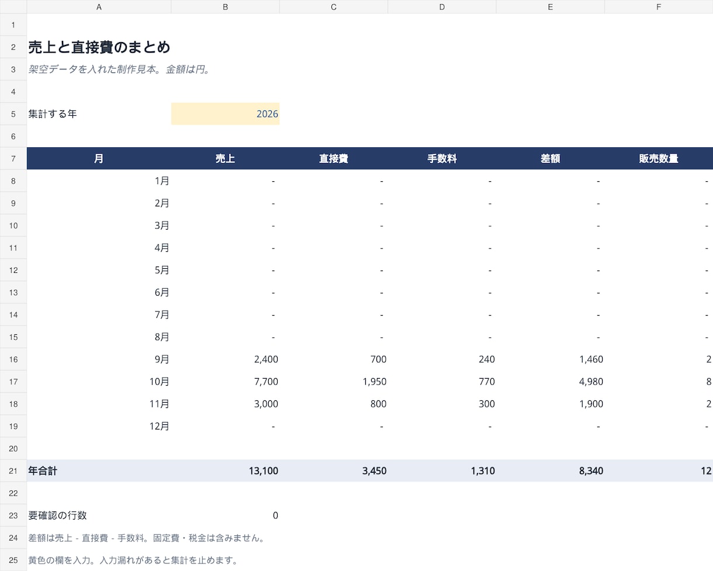Screen dimensions: 713x571
Task: Select the year input cell showing 2026
Action: [x=225, y=114]
